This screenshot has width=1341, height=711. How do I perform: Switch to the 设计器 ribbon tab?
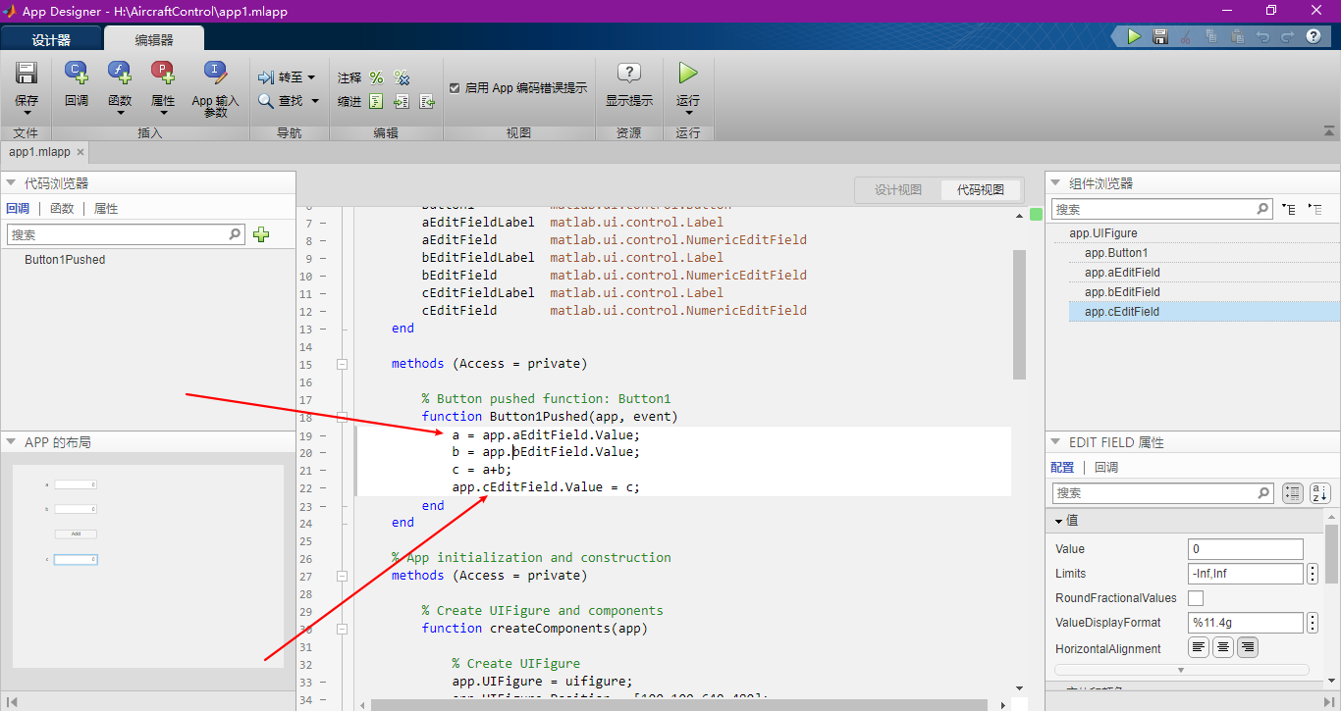pyautogui.click(x=51, y=39)
